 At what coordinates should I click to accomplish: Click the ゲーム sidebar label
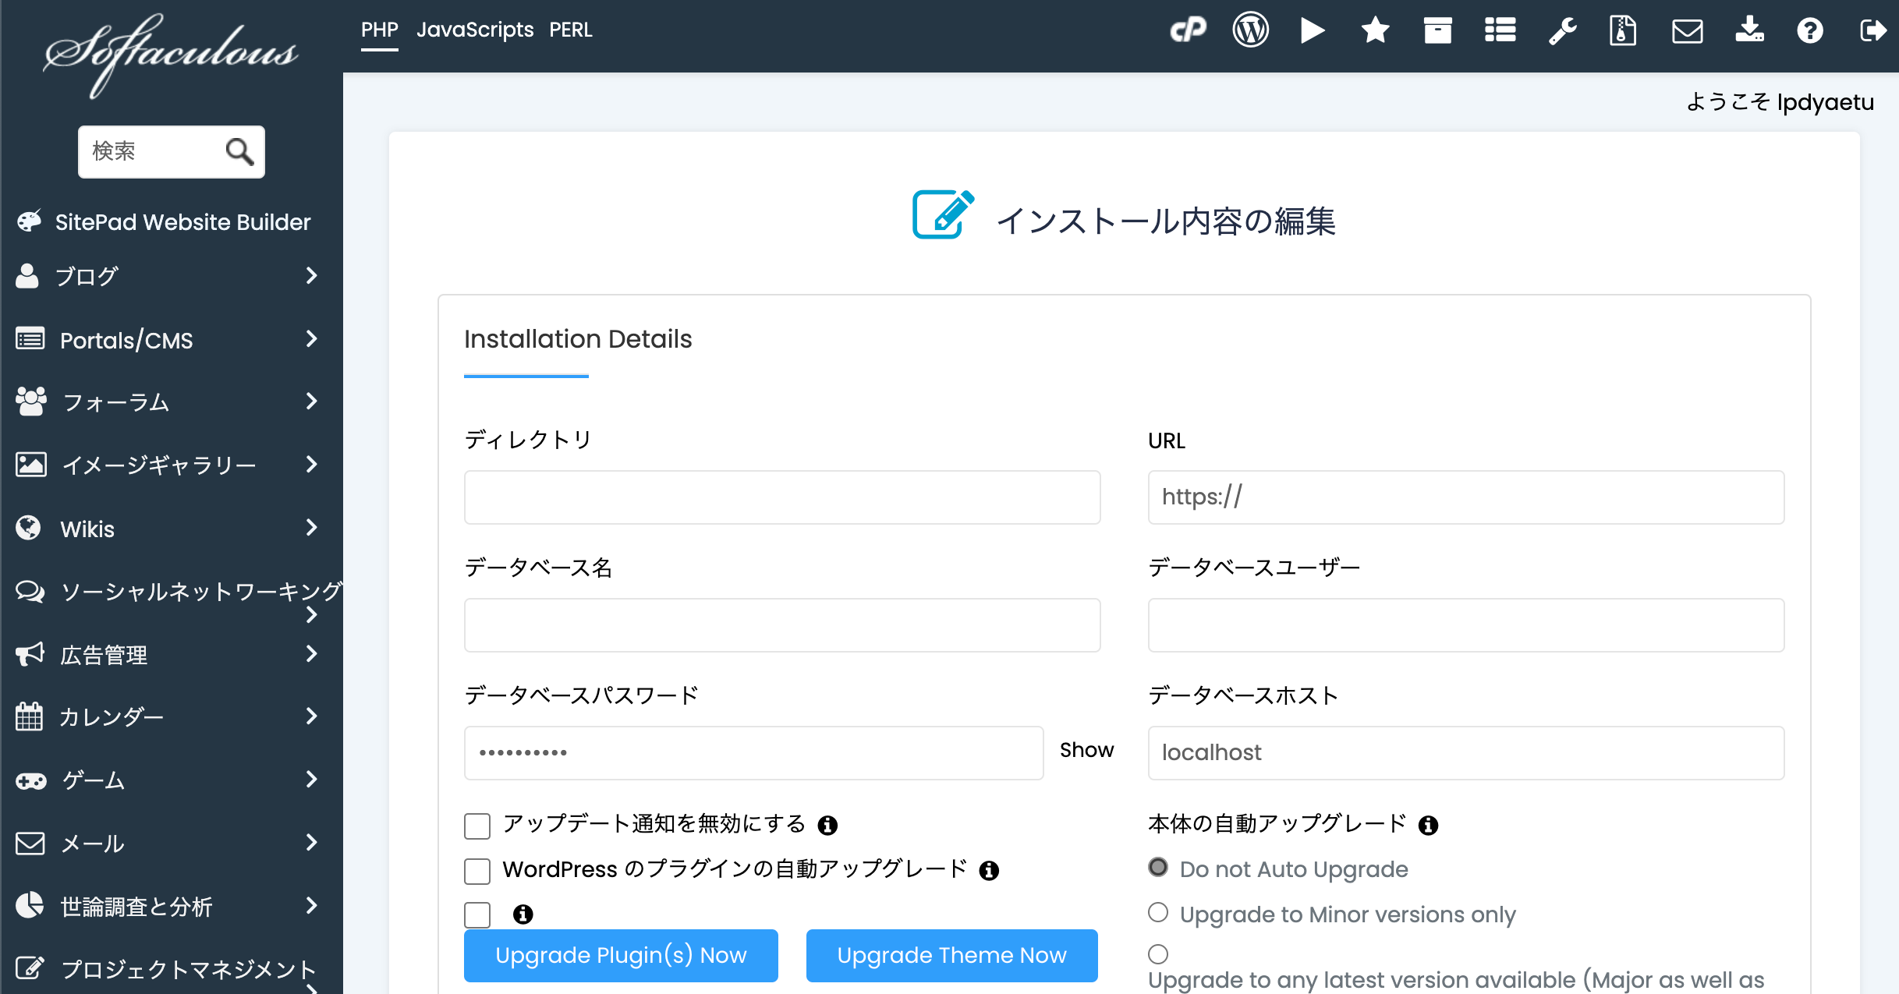tap(93, 780)
